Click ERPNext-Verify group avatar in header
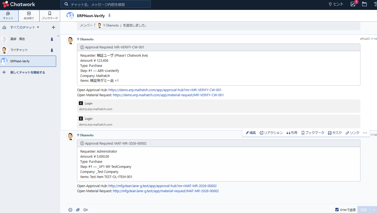This screenshot has height=213, width=377. pos(70,16)
